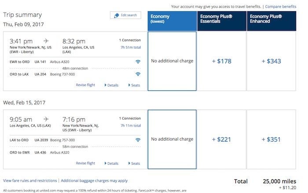Choose the + $178 Essentials upgrade option
This screenshot has height=193, width=308.
click(221, 61)
